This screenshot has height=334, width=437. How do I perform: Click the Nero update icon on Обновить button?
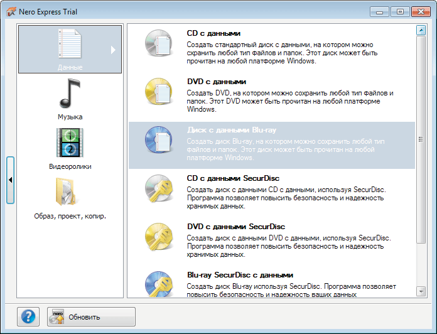57,316
